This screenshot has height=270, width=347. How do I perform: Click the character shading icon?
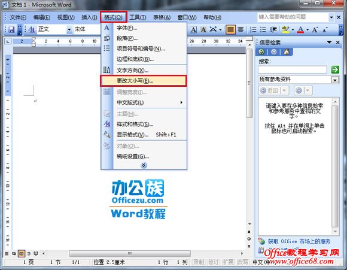coord(203,29)
